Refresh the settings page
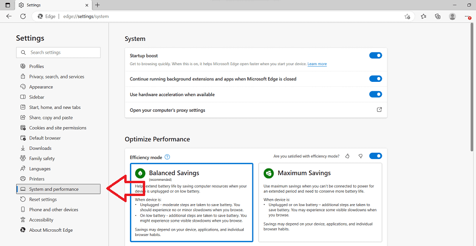476x246 pixels. tap(23, 16)
